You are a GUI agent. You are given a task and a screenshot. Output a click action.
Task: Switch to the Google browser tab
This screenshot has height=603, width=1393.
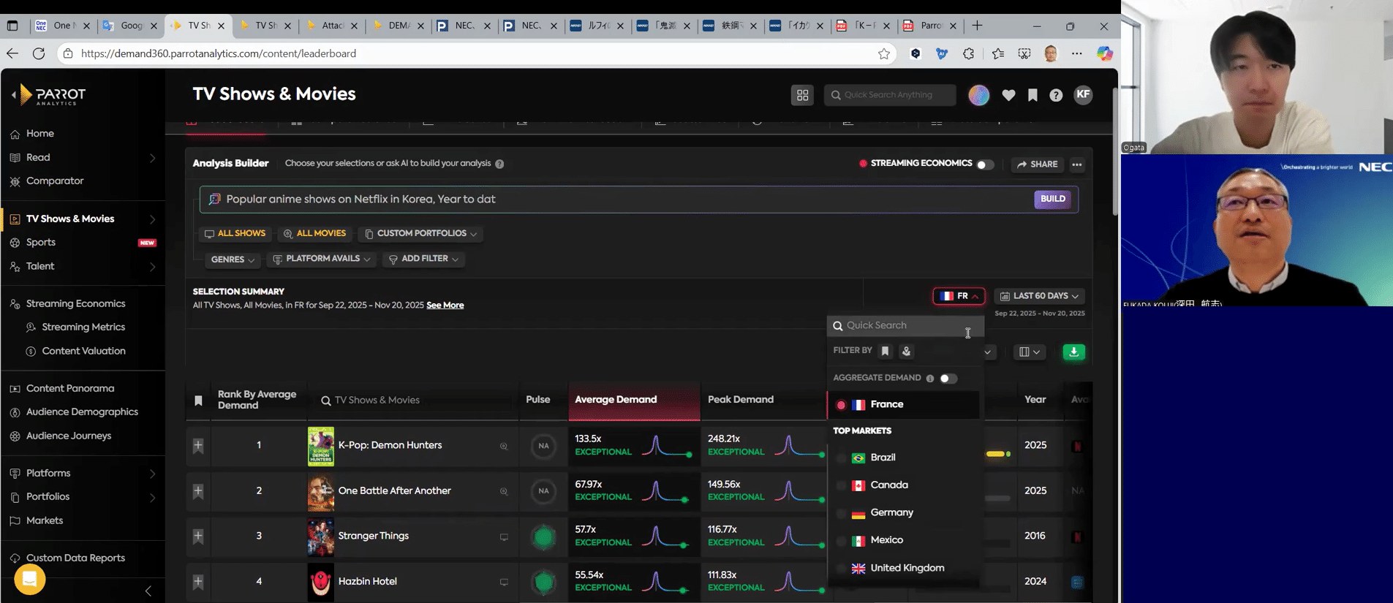[x=130, y=26]
